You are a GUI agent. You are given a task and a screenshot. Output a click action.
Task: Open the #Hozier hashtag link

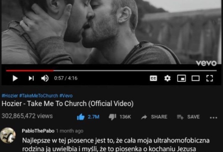(10, 96)
